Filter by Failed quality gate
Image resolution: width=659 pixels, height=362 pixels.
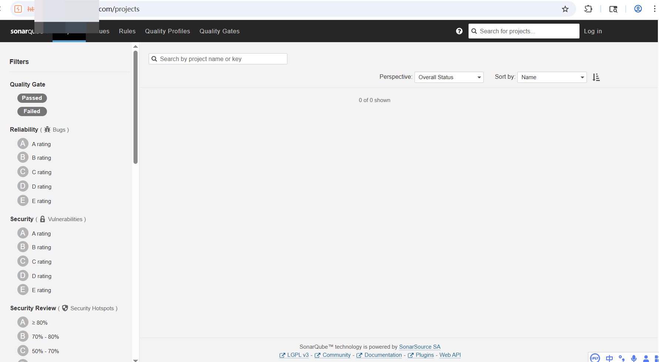[x=32, y=111]
